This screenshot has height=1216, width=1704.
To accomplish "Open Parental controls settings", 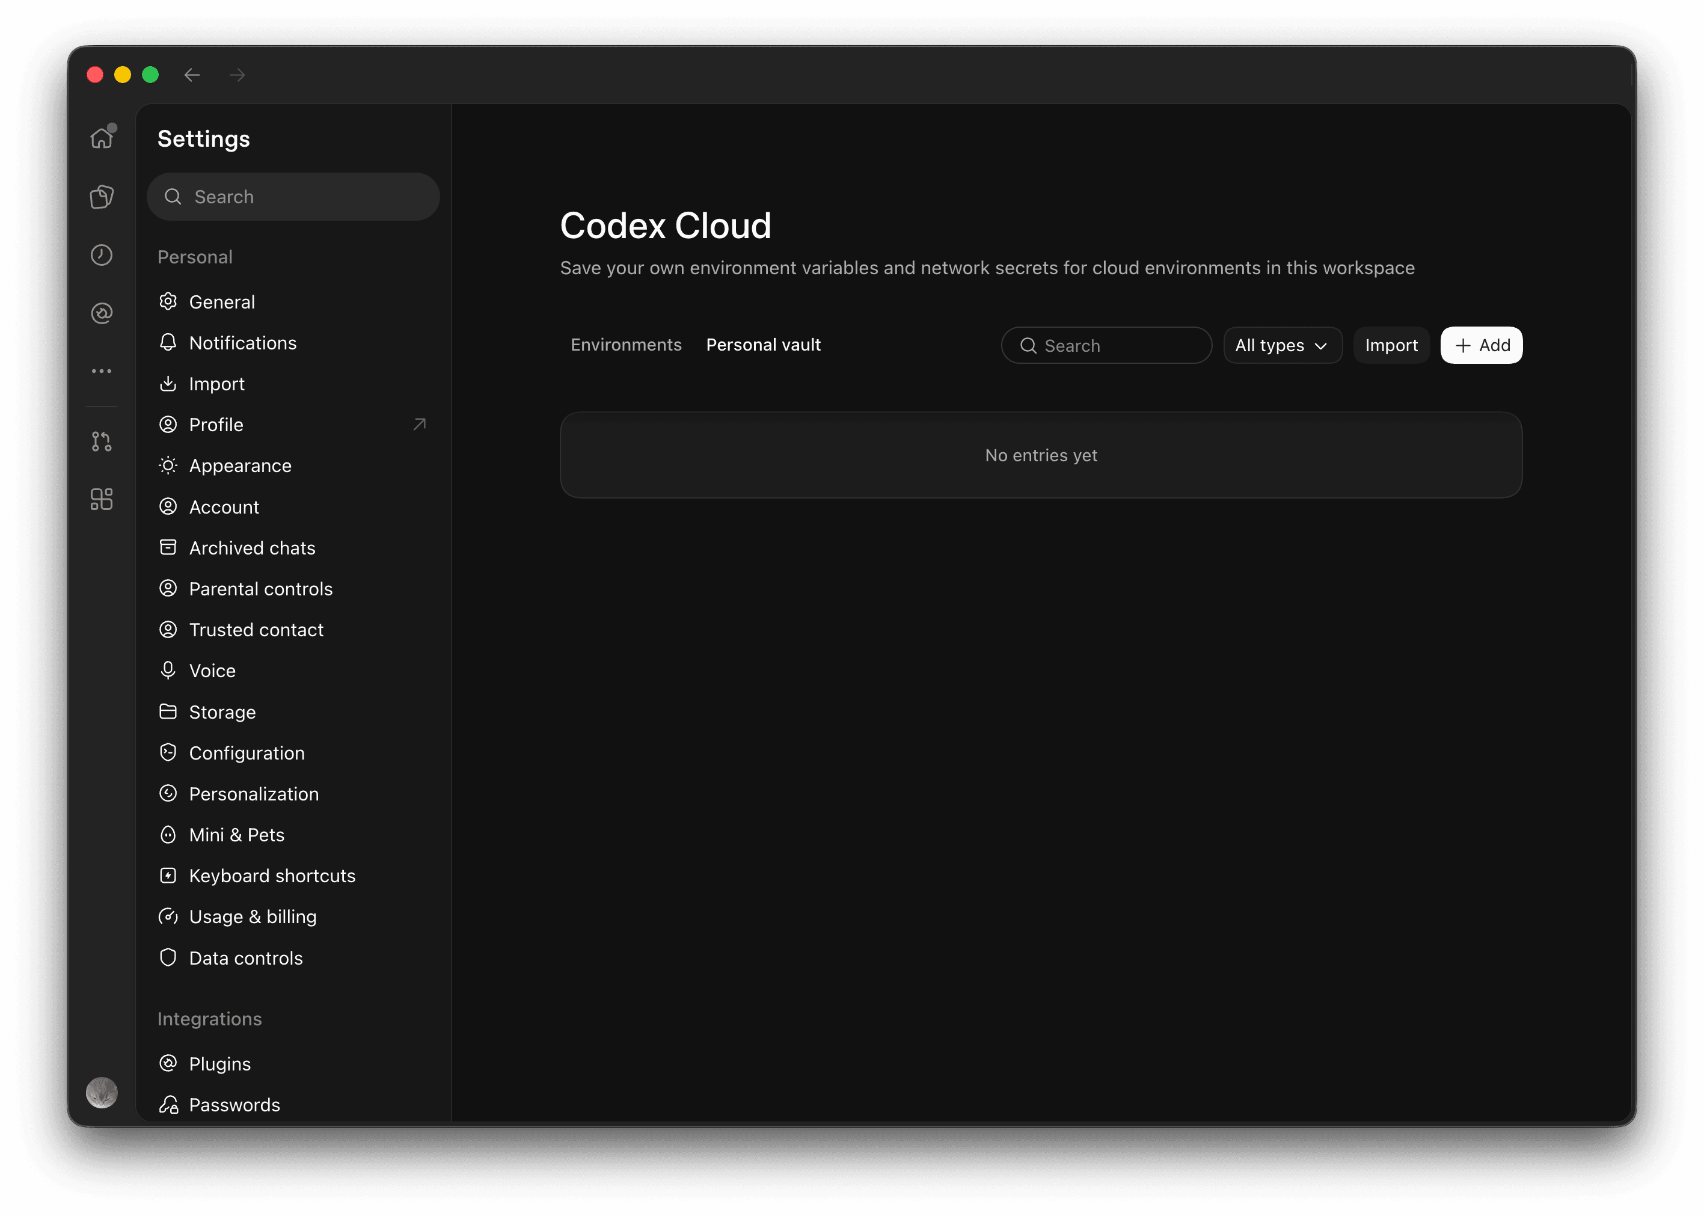I will coord(293,589).
